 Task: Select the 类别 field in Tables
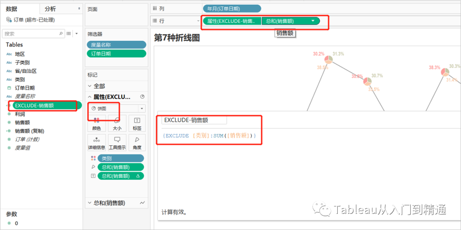(20, 80)
